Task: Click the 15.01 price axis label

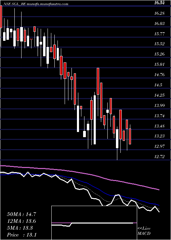Action: tap(159, 64)
